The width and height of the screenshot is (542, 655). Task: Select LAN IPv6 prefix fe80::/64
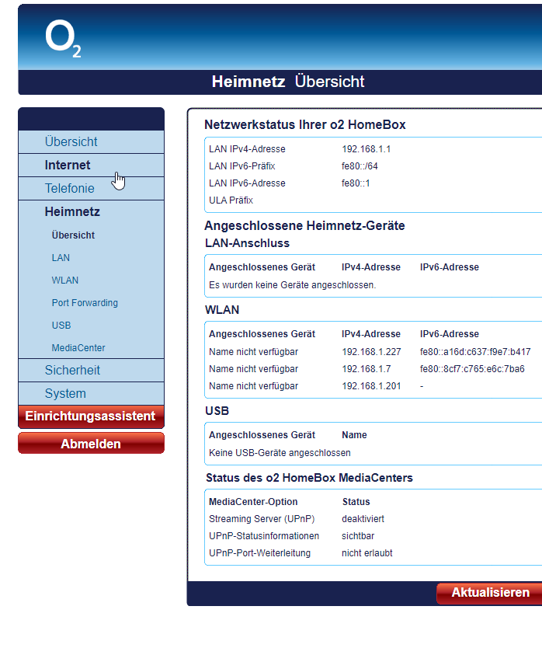click(360, 166)
